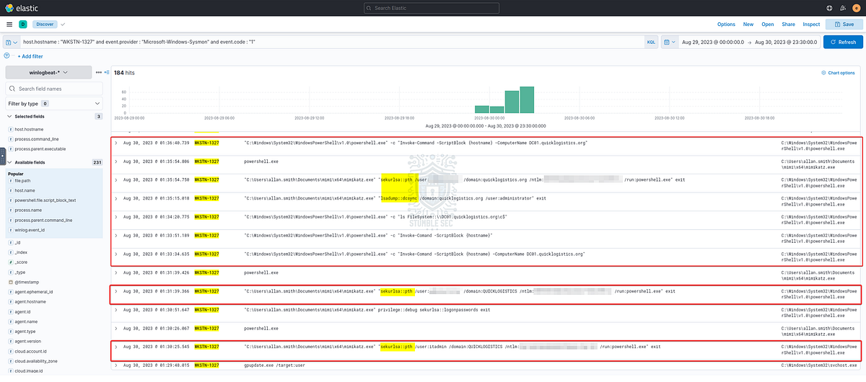Expand the row at 01:35:15.018 lsadump

point(116,197)
